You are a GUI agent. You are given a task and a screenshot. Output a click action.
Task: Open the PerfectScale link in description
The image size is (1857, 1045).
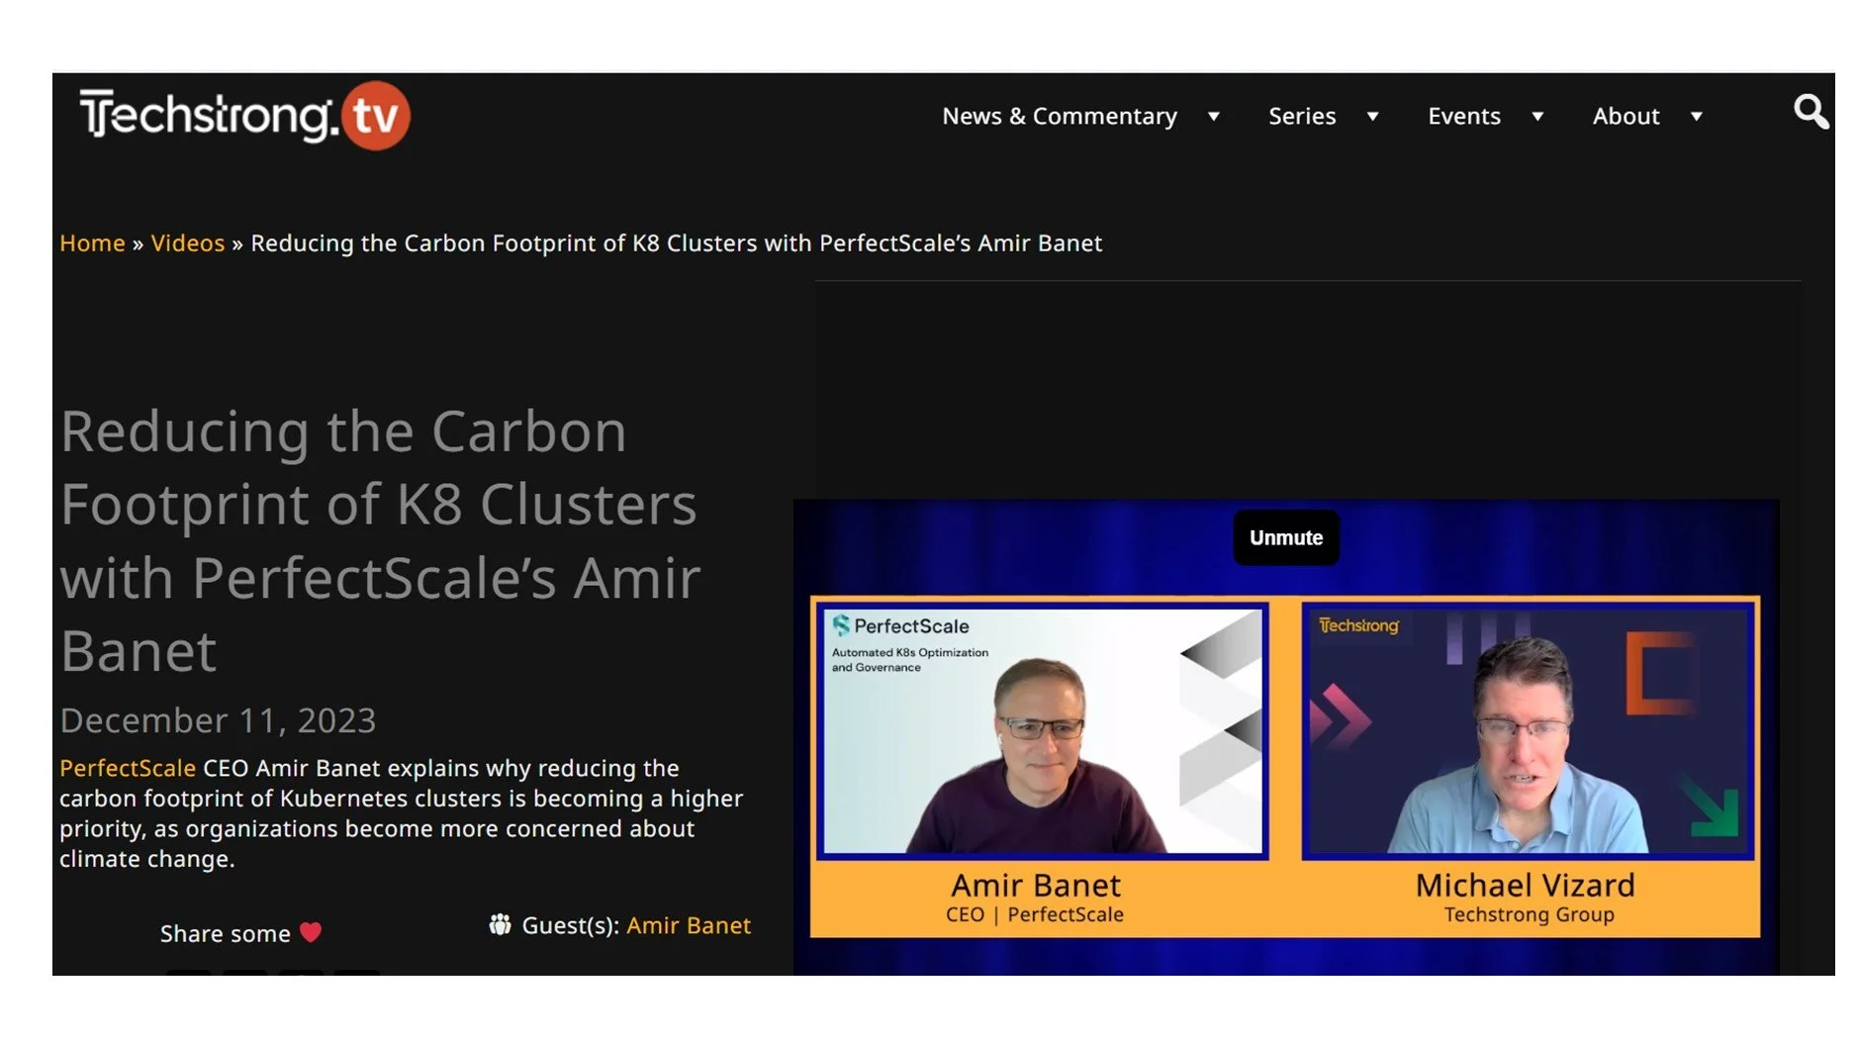(128, 768)
